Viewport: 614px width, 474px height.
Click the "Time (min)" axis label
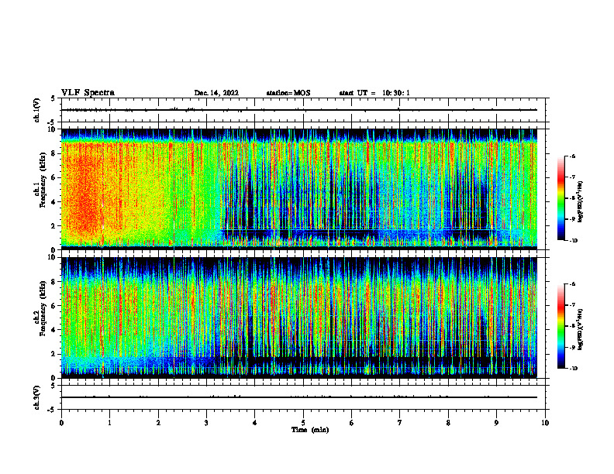pyautogui.click(x=310, y=430)
